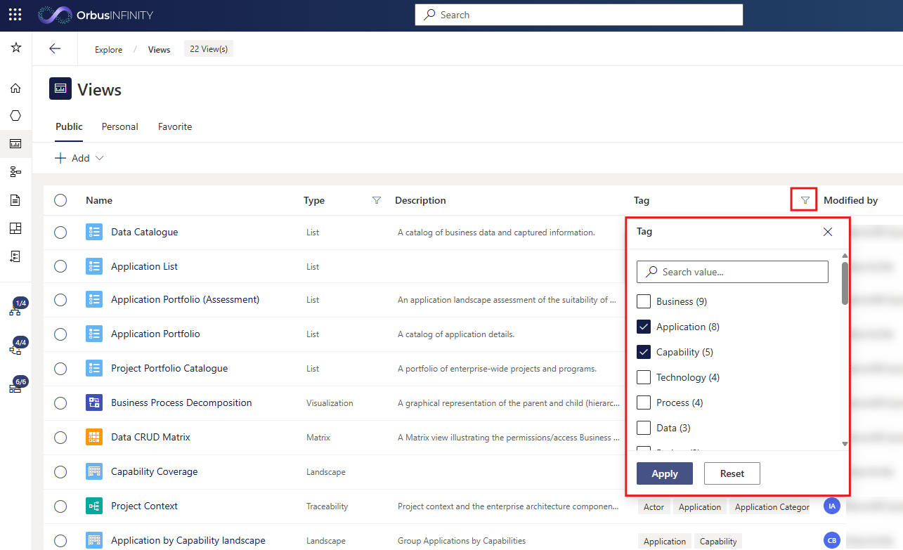Click the Data CRUD Matrix view icon
This screenshot has height=550, width=903.
pyautogui.click(x=94, y=437)
